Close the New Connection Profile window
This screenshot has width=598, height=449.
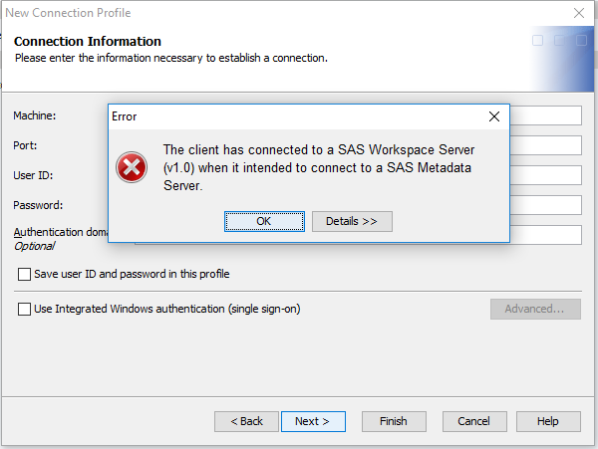pos(579,13)
